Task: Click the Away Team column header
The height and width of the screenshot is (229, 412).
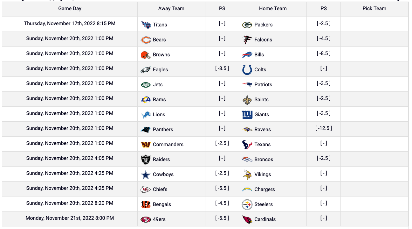Action: point(171,9)
